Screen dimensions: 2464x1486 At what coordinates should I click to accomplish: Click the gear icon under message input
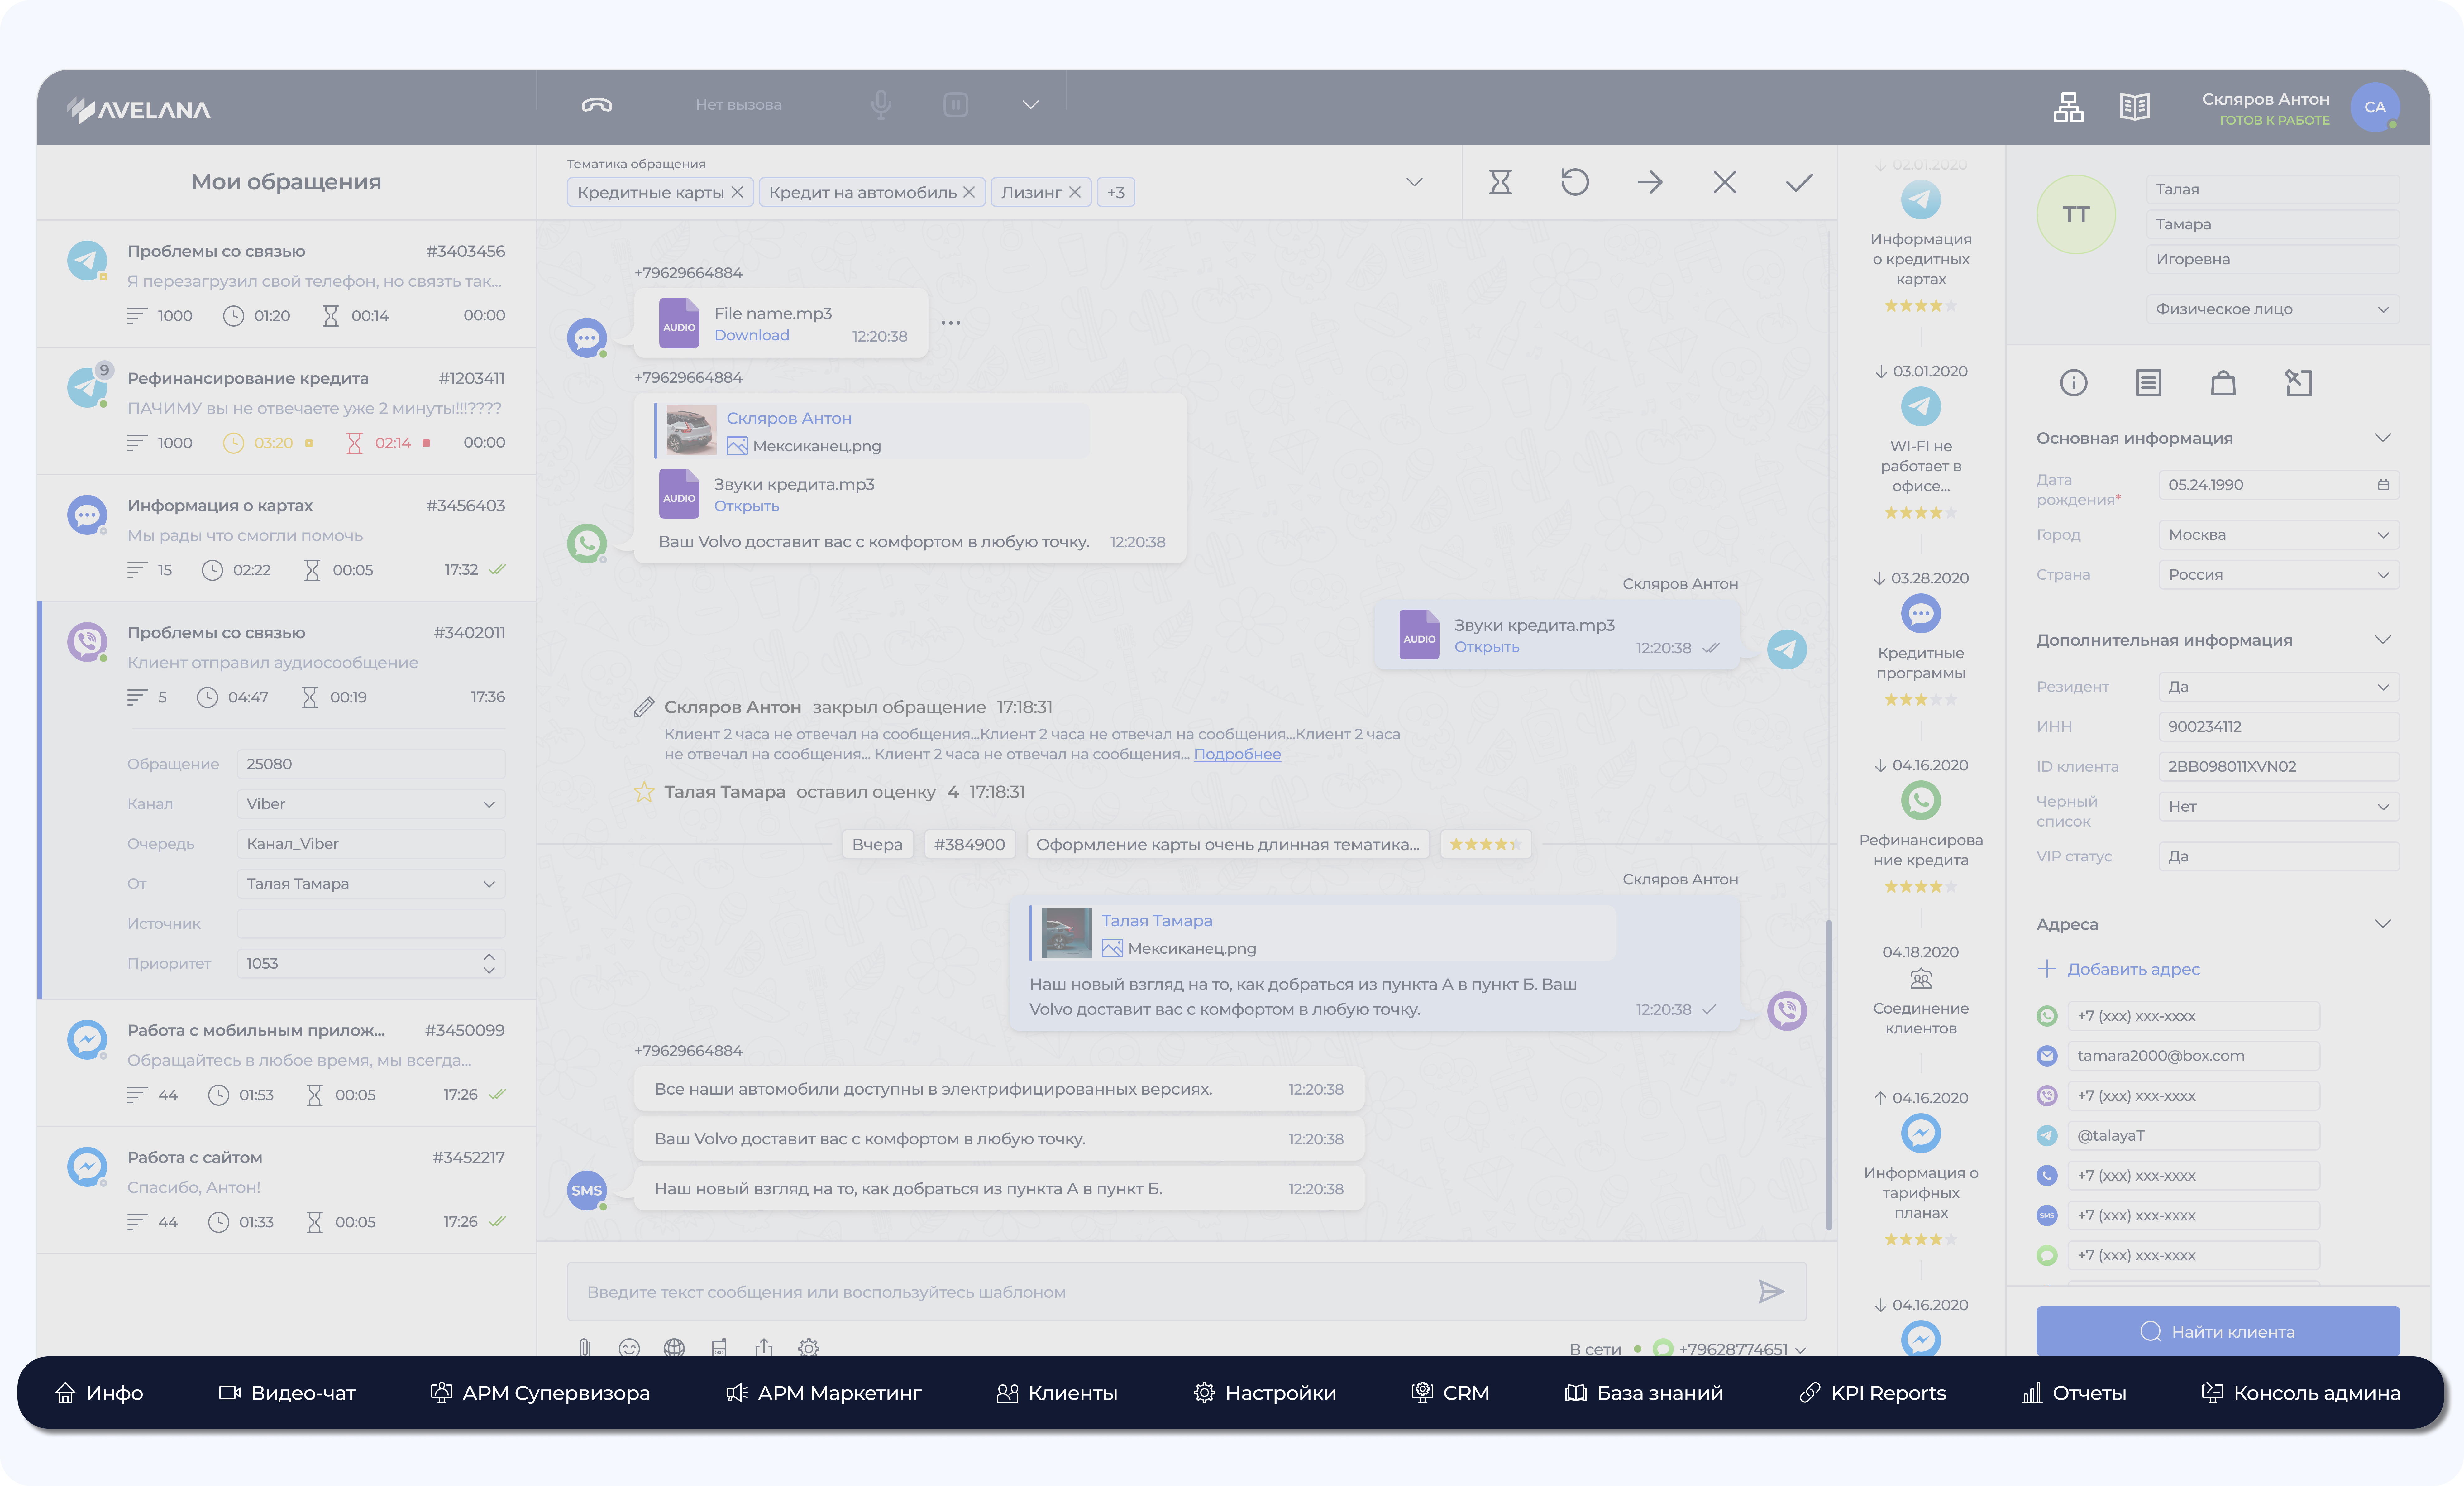pos(809,1348)
